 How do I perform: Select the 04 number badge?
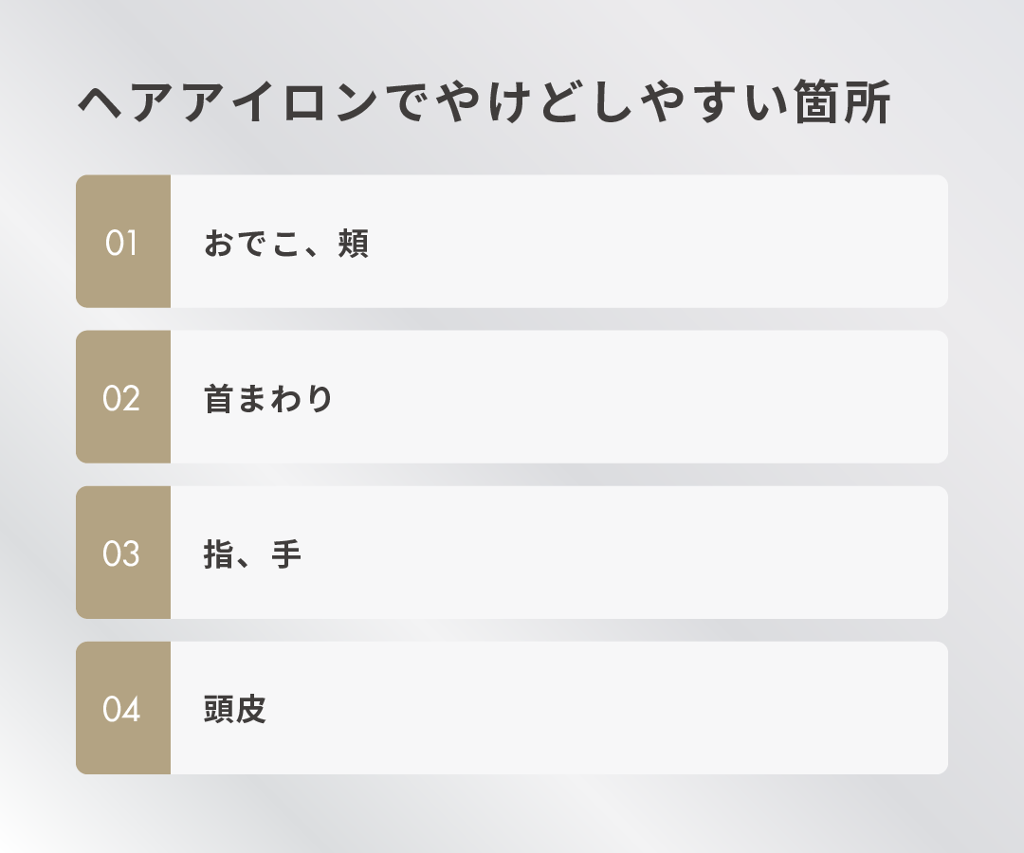click(122, 708)
